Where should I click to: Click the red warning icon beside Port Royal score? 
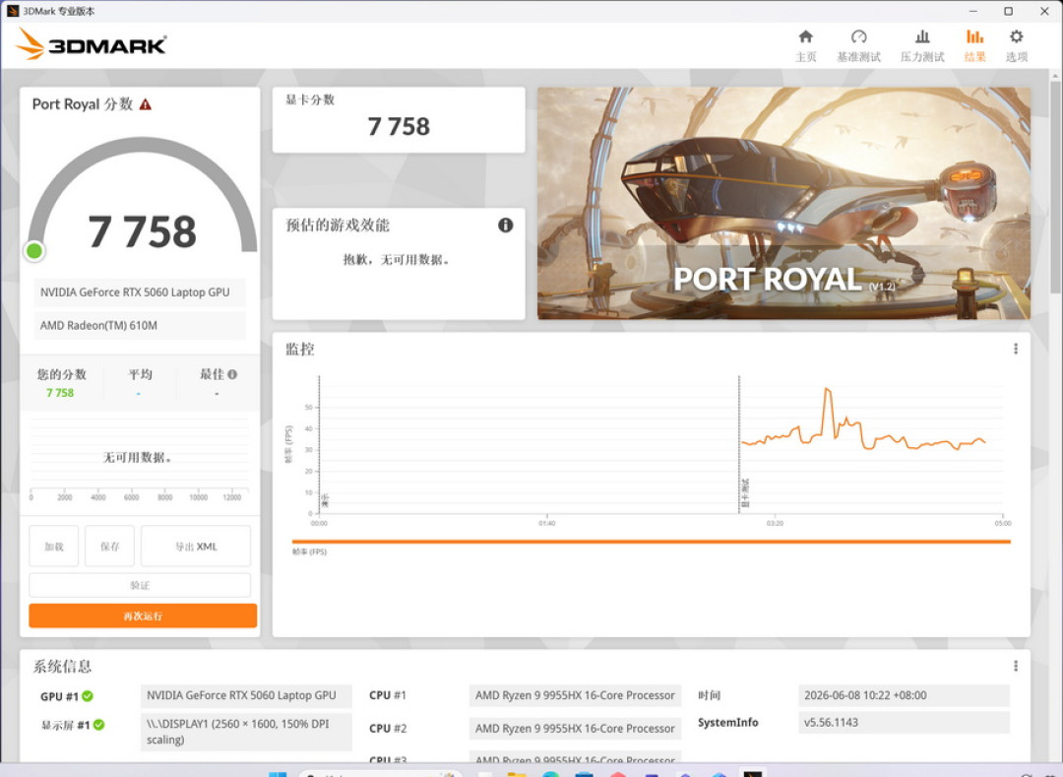pyautogui.click(x=145, y=104)
